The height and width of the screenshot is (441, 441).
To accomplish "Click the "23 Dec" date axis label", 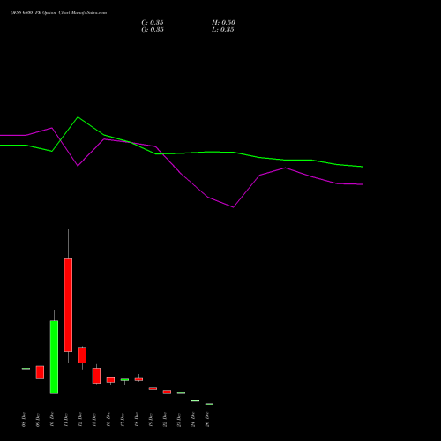I will 179,420.
